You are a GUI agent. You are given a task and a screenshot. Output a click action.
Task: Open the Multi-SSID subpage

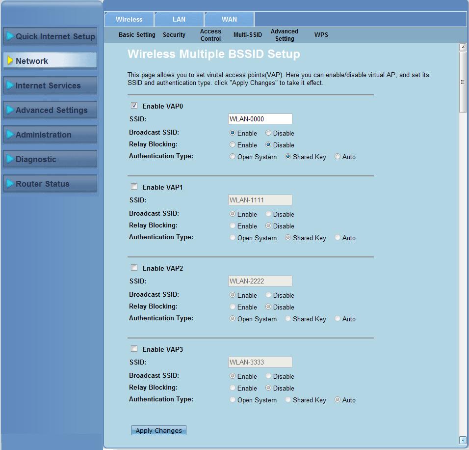point(248,35)
